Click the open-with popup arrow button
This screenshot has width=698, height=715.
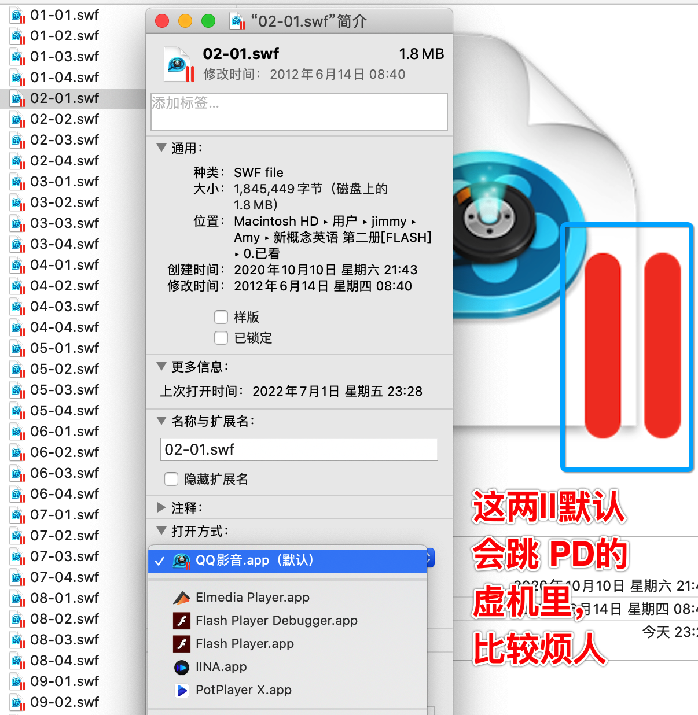point(430,559)
